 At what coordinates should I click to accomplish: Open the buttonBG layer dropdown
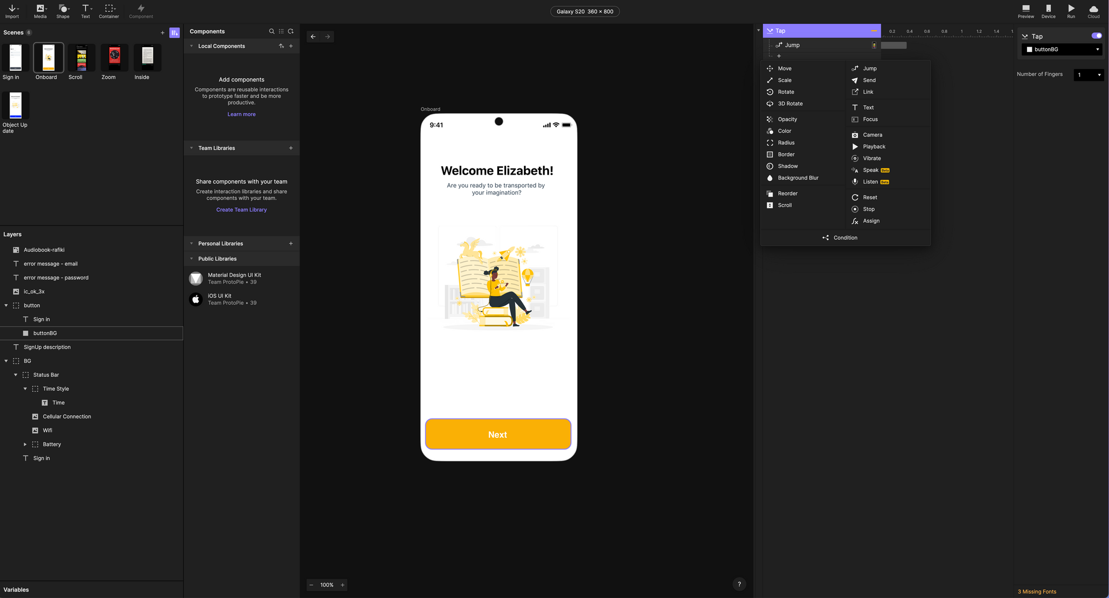(x=1063, y=49)
